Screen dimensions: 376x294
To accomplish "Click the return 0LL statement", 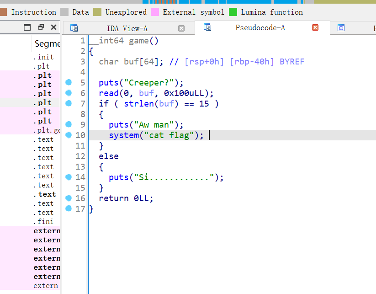I will [126, 198].
